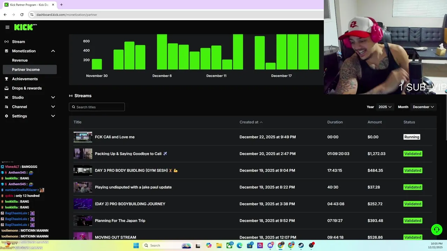Image resolution: width=447 pixels, height=251 pixels.
Task: Open the Year 2025 dropdown
Action: 385,107
